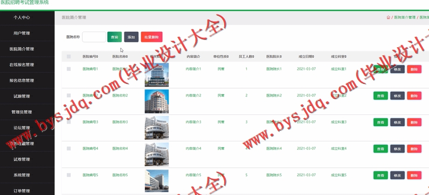429x195 pixels.
Task: Click the home icon in the breadcrumb
Action: coord(388,17)
